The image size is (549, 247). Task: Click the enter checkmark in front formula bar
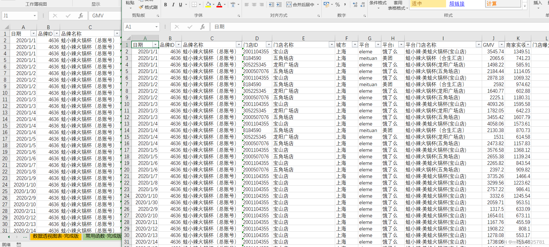coord(190,27)
